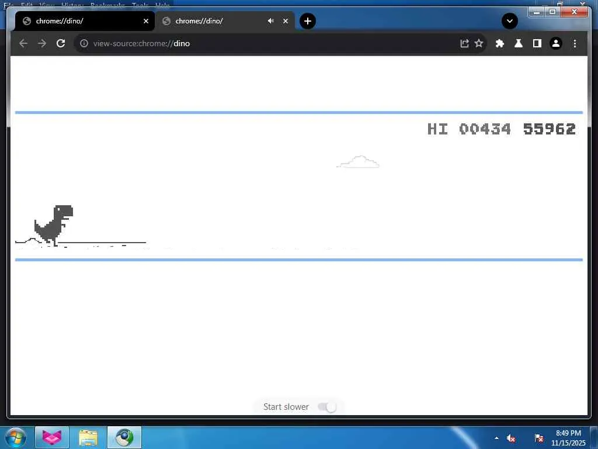Image resolution: width=598 pixels, height=449 pixels.
Task: Share this page via the share icon
Action: [464, 43]
